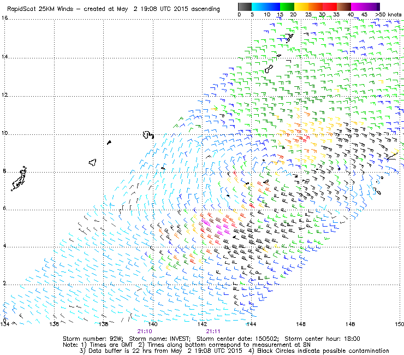Click the 'Black Circles indicate possible contamination' note
This screenshot has height=355, width=404.
(323, 351)
